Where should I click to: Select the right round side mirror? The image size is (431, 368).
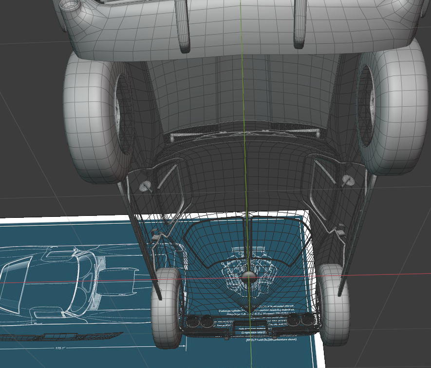pos(348,180)
